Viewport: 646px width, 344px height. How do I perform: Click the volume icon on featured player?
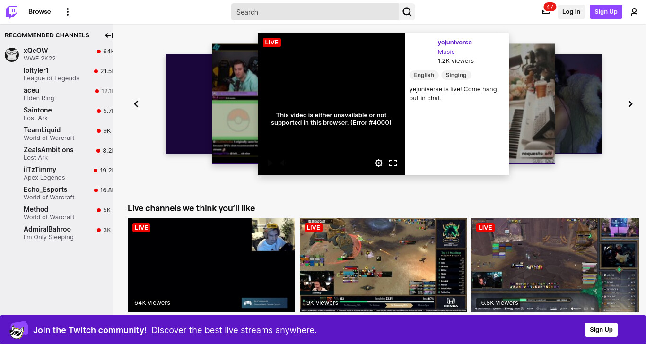click(x=282, y=163)
